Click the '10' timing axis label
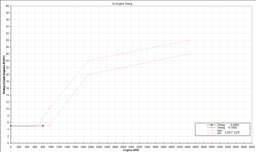The image size is (256, 152). click(7, 109)
